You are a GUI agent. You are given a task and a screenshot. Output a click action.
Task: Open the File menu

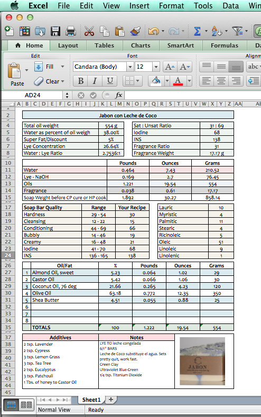64,6
